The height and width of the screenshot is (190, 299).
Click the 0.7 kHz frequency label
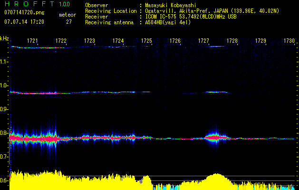pos(4,157)
